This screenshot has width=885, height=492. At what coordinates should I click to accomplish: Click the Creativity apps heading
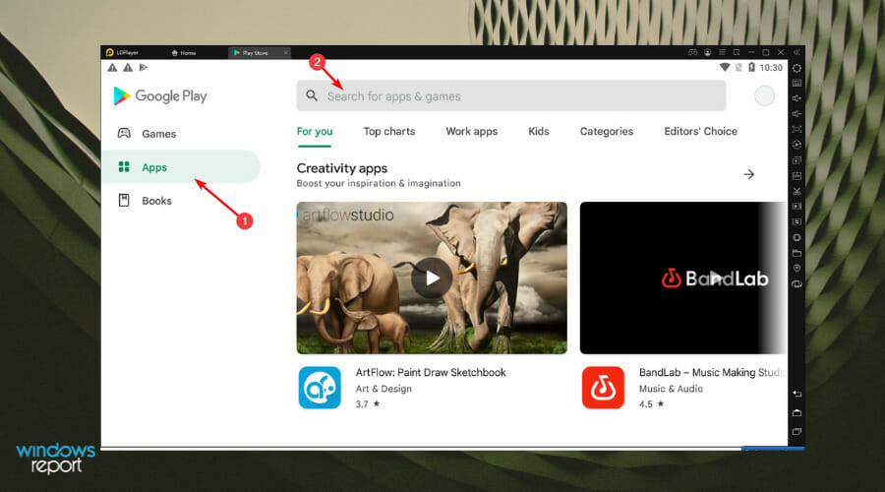tap(342, 168)
